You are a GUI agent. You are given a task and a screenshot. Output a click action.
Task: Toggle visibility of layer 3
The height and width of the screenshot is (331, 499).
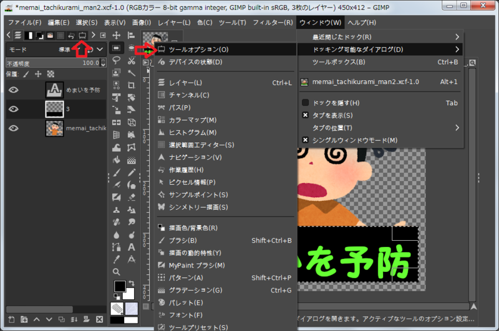13,109
